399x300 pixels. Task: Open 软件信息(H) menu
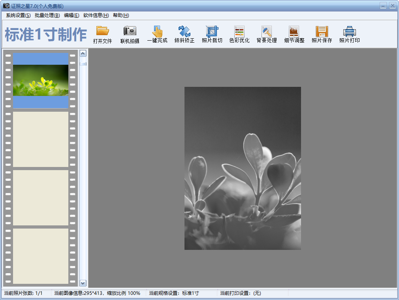(96, 15)
